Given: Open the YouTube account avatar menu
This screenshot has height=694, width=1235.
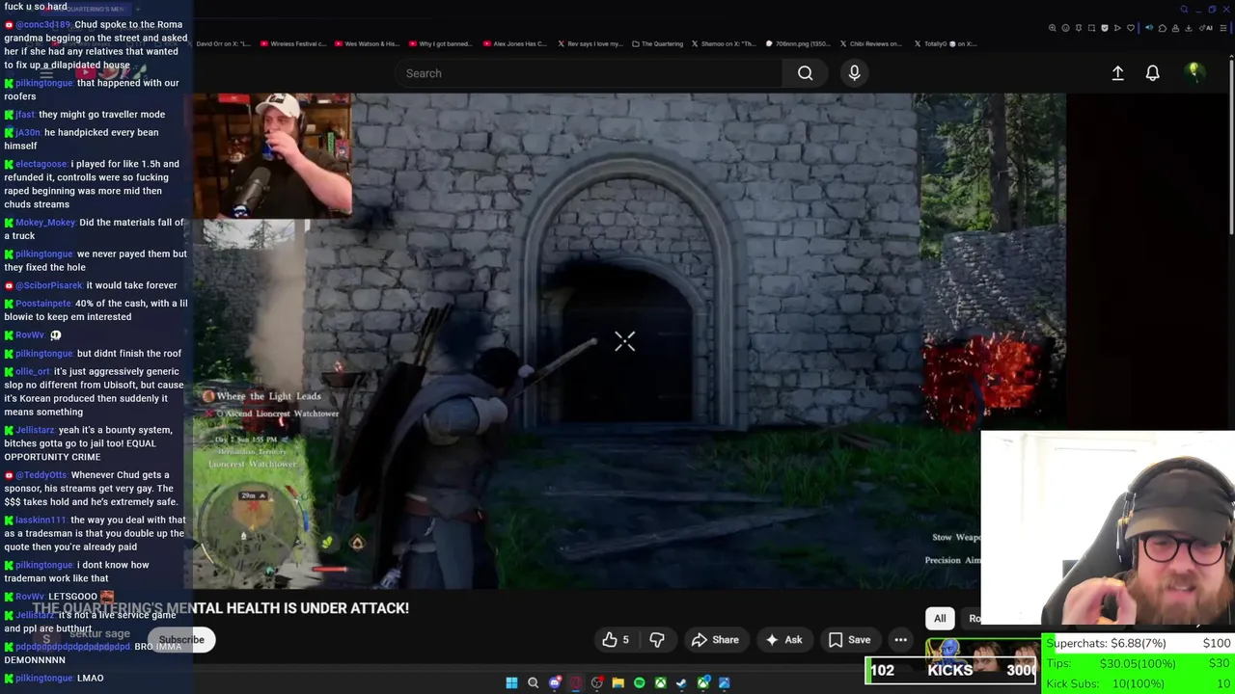Looking at the screenshot, I should pyautogui.click(x=1194, y=72).
